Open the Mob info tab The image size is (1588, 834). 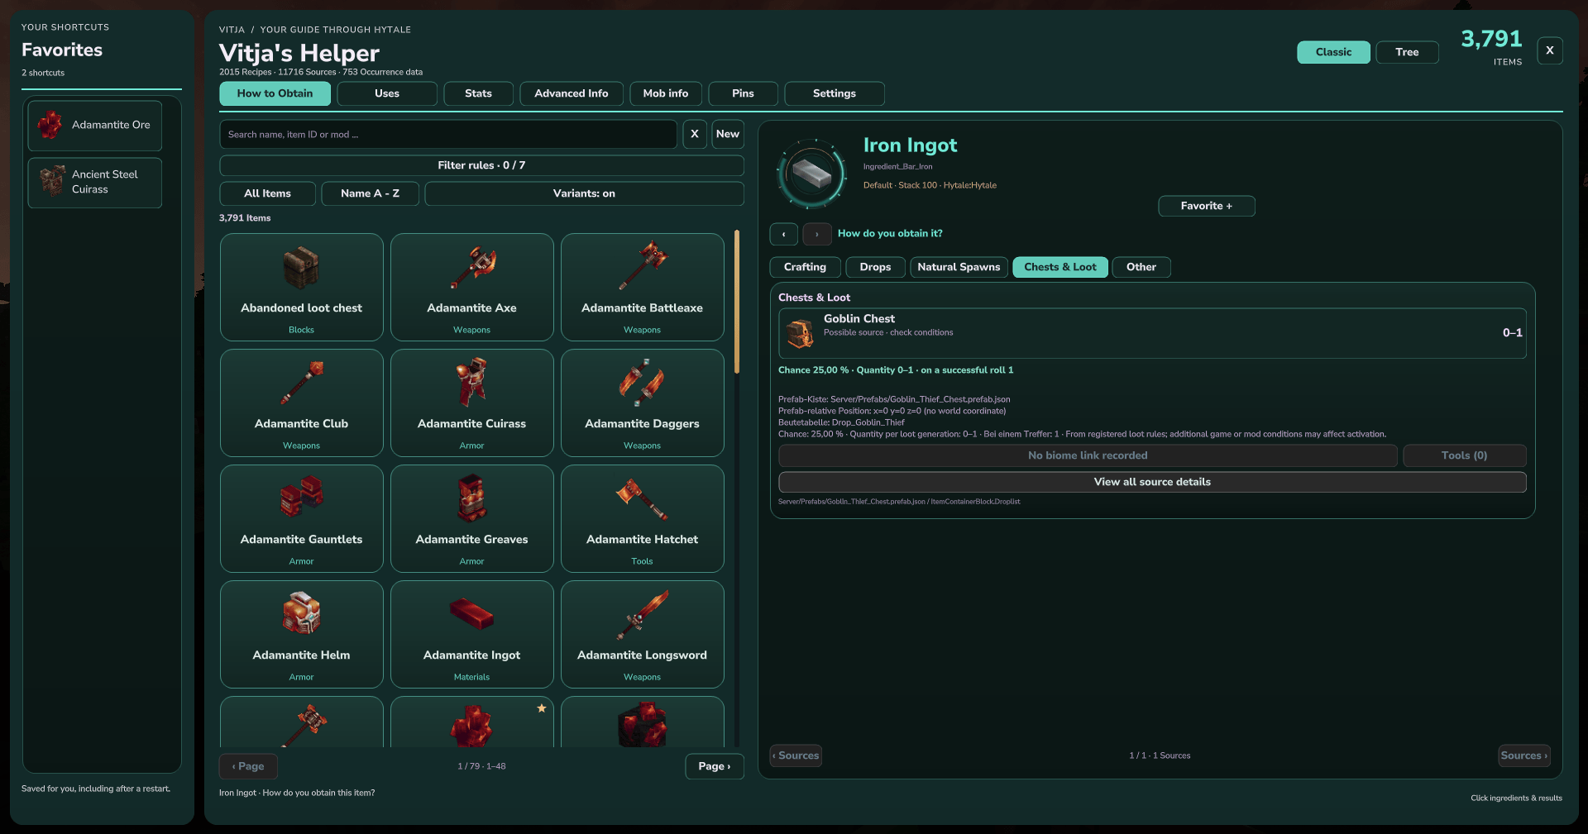[666, 93]
